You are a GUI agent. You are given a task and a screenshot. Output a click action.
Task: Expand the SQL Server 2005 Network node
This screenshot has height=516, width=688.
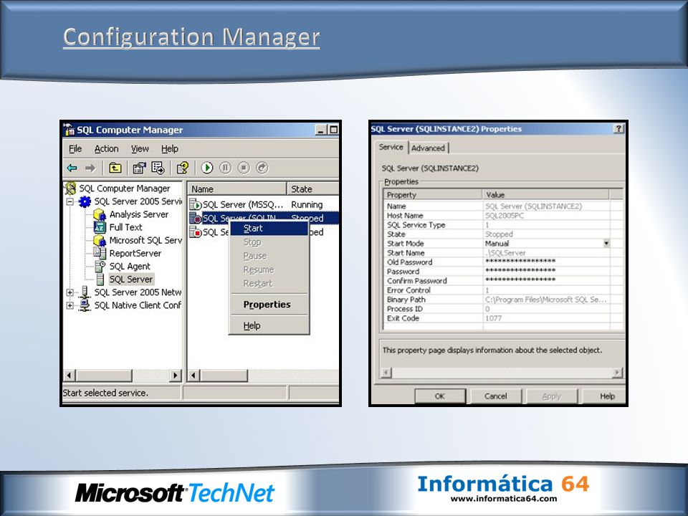pyautogui.click(x=70, y=292)
